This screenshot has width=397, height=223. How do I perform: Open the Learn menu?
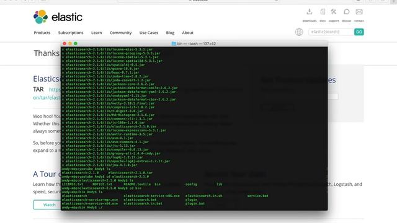97,33
